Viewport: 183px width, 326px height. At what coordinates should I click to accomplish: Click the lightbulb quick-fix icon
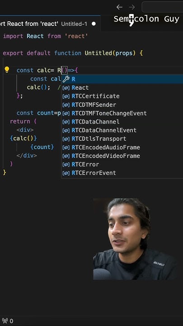click(7, 70)
